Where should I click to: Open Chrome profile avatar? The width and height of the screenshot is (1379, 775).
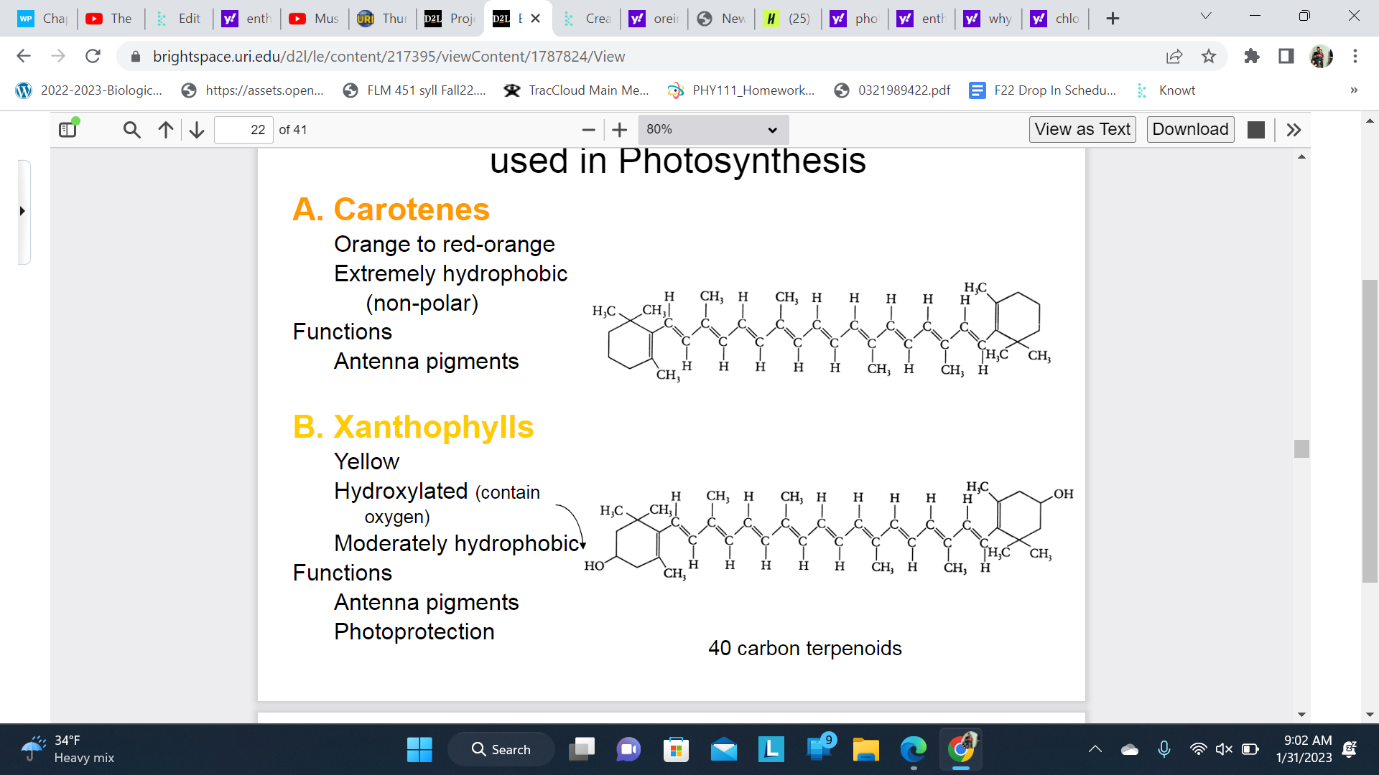(x=1321, y=56)
